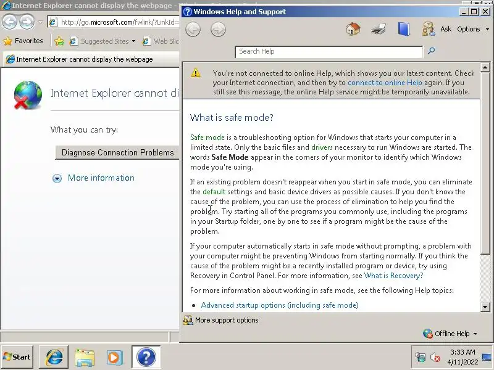Open the Options dropdown in Help
494x370 pixels.
473,29
